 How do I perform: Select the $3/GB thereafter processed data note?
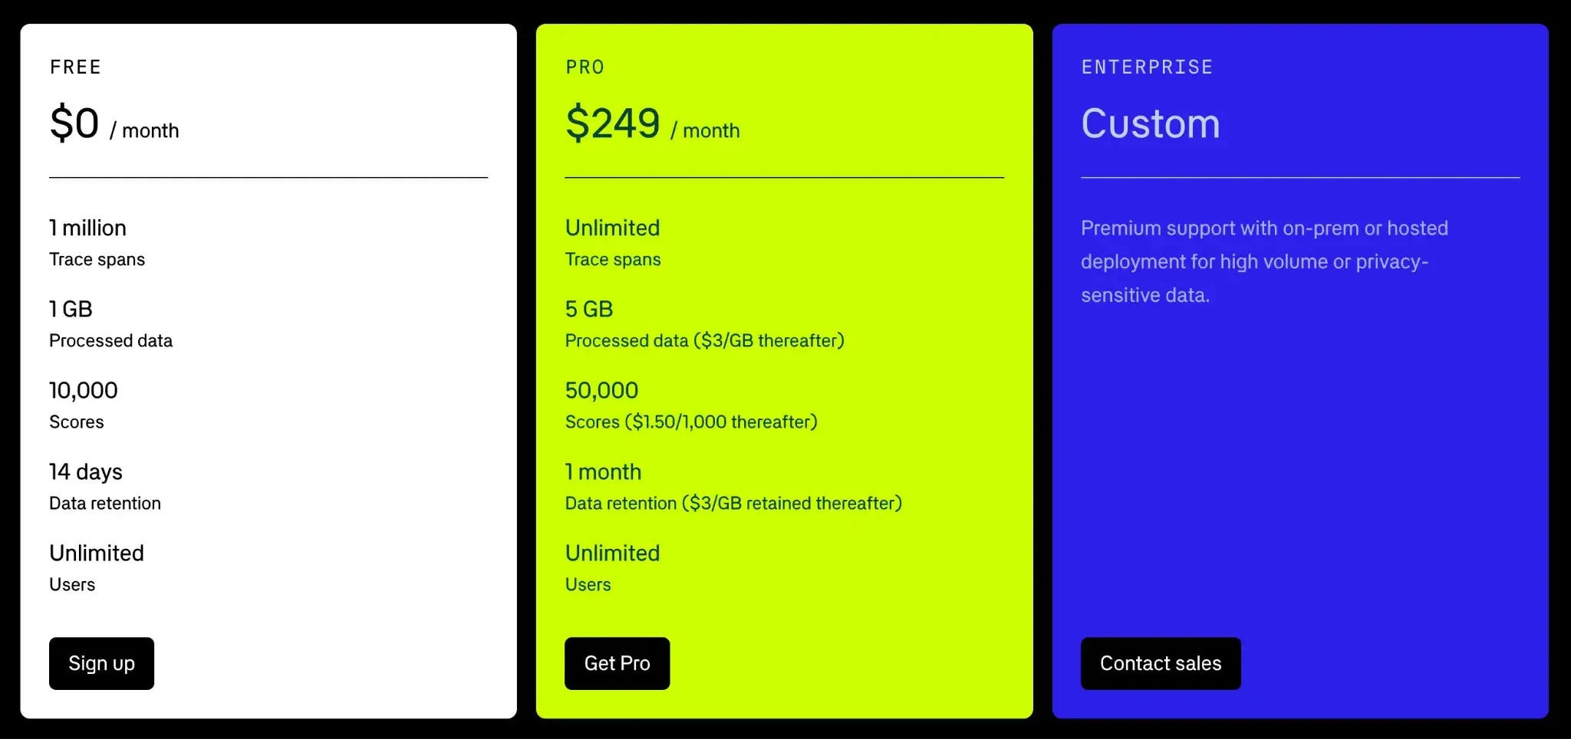click(x=769, y=341)
